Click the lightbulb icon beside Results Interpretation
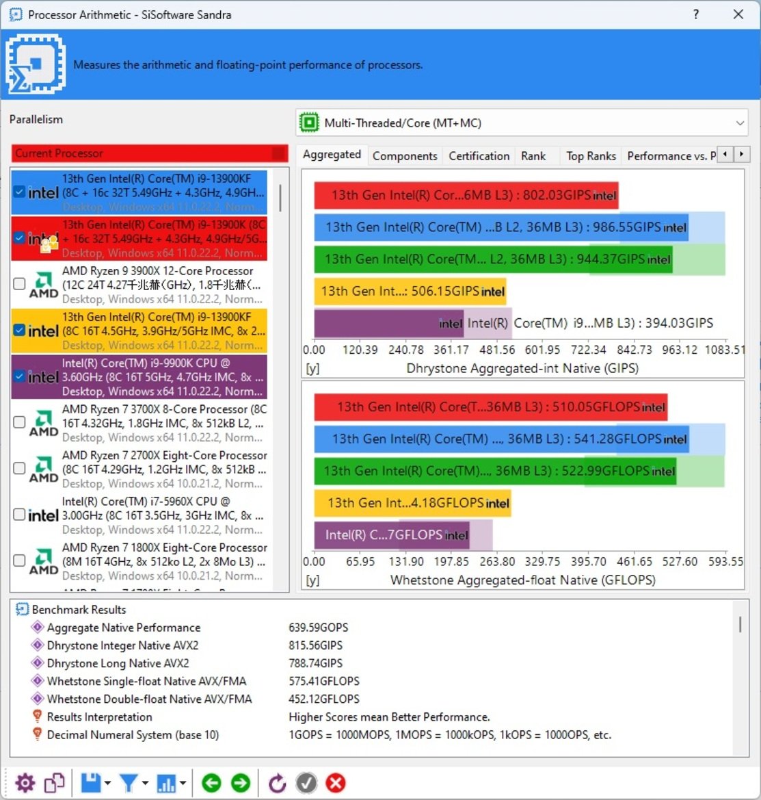The width and height of the screenshot is (761, 800). pos(37,717)
